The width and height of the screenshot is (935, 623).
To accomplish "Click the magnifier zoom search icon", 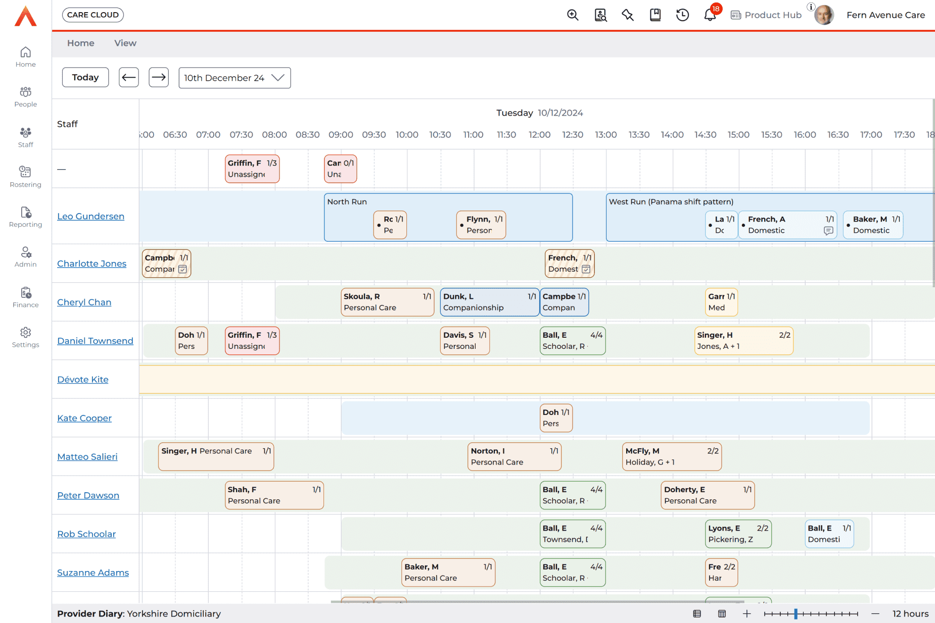I will pos(573,15).
